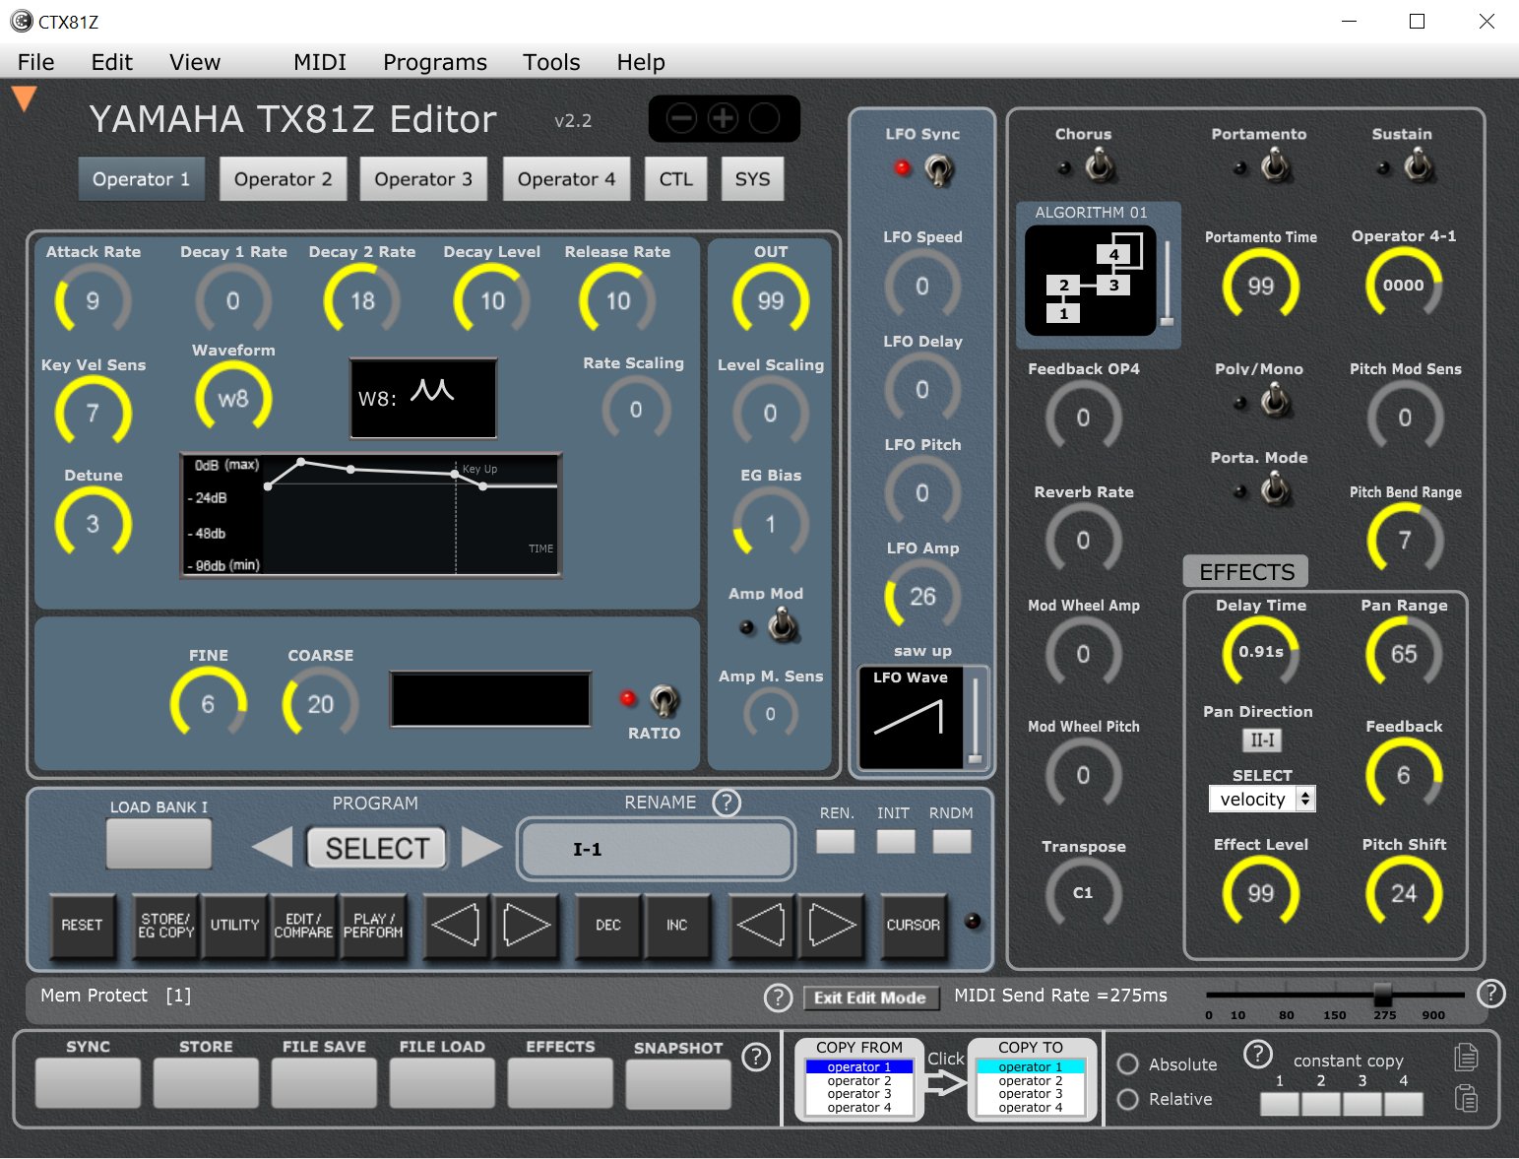Toggle the Porta. Mode switch
Viewport: 1519px width, 1159px height.
coord(1276,489)
